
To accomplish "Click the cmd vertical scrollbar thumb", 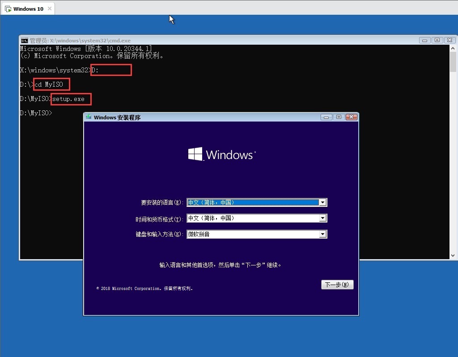I will pos(453,62).
